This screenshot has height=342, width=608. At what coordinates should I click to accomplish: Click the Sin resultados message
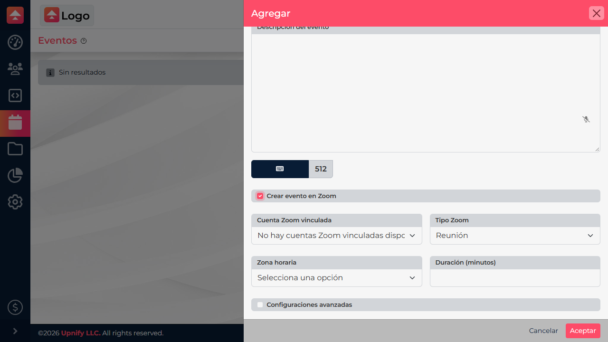(x=82, y=73)
